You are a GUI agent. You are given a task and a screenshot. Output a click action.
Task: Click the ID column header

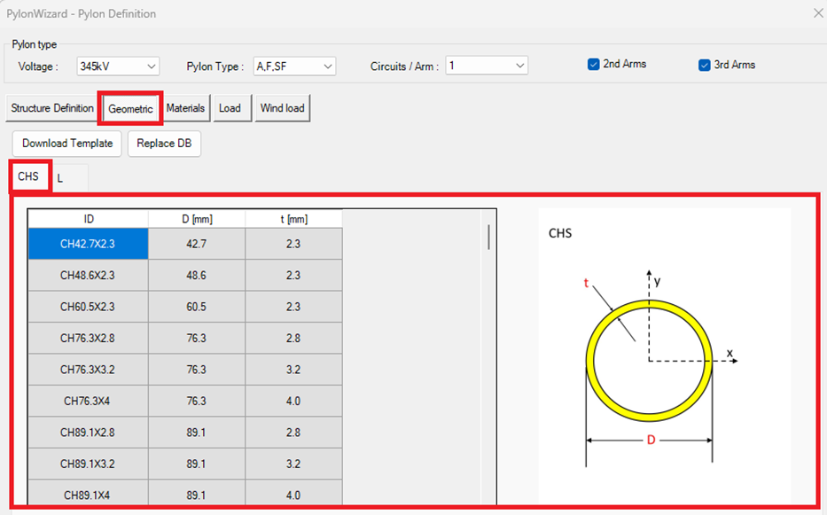[89, 219]
